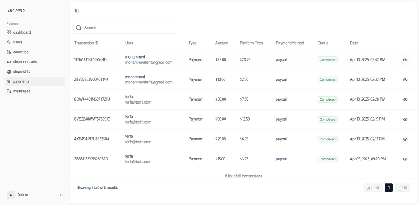The height and width of the screenshot is (205, 419).
Task: Click the dashboard grid icon
Action: click(9, 32)
